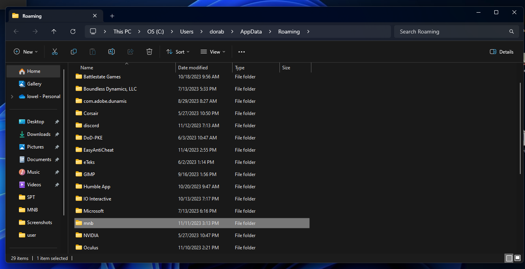
Task: Click the Back navigation arrow
Action: tap(16, 32)
